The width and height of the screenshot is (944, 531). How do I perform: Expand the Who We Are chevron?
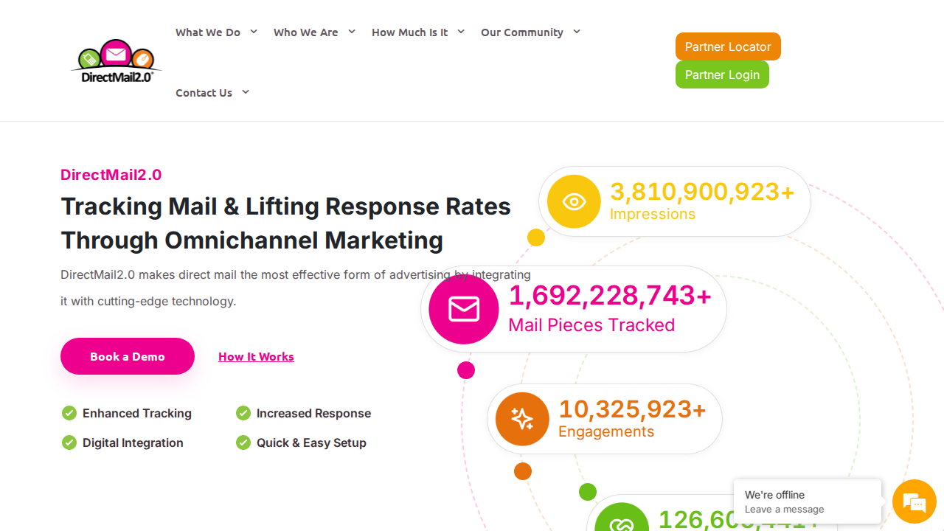[352, 32]
